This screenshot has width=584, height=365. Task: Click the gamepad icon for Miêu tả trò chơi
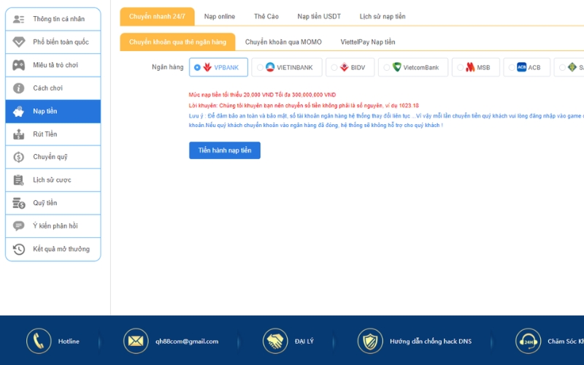19,65
